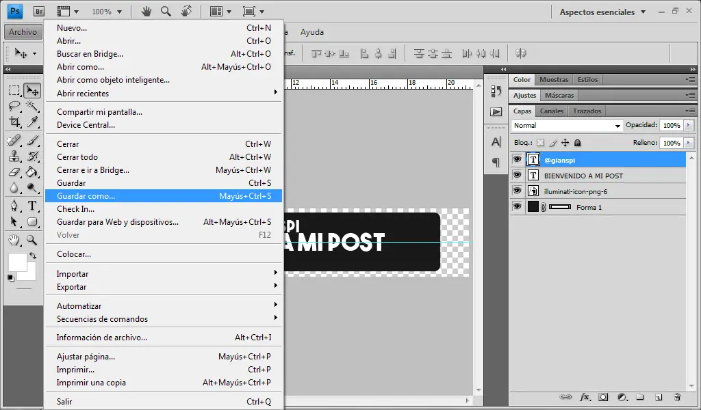Select the Path Selection tool
Screen dimensions: 701x410
[x=14, y=221]
